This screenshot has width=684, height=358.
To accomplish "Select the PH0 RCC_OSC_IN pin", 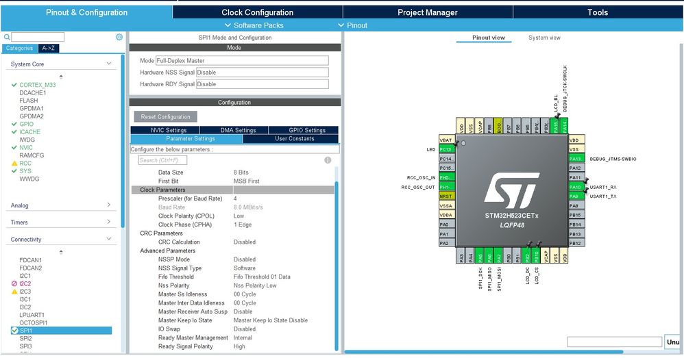I will (447, 178).
